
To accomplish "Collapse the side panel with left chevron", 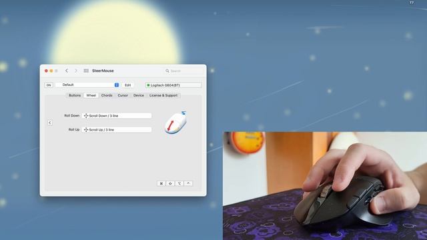I will (50, 123).
